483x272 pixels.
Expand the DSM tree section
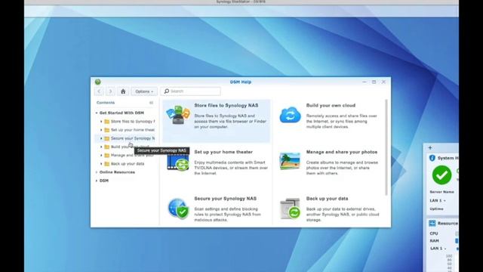[97, 181]
